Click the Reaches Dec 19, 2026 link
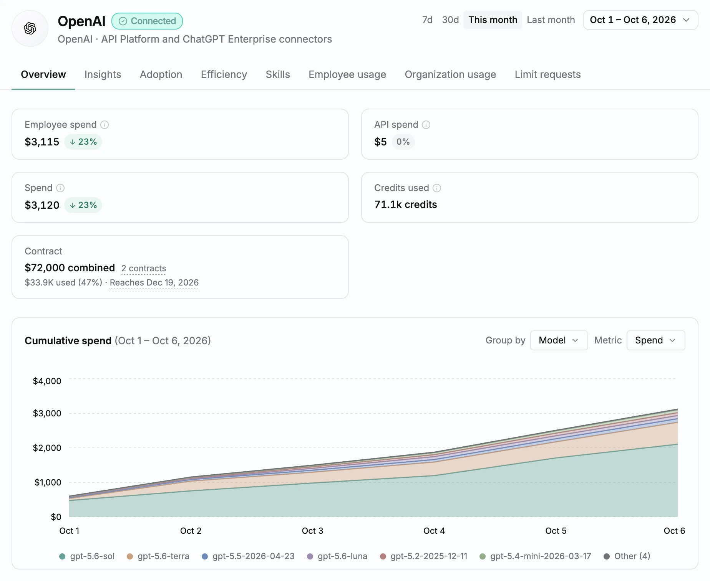The height and width of the screenshot is (581, 710). pos(154,283)
